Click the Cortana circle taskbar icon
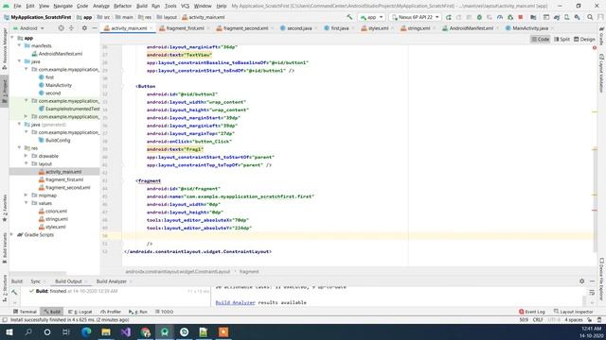Image resolution: width=606 pixels, height=340 pixels. pyautogui.click(x=47, y=331)
